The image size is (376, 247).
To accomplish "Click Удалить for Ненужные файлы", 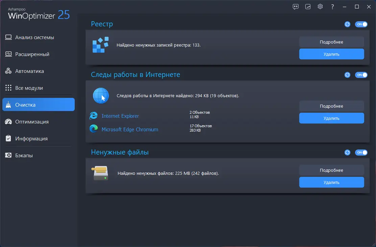I will coord(331,182).
